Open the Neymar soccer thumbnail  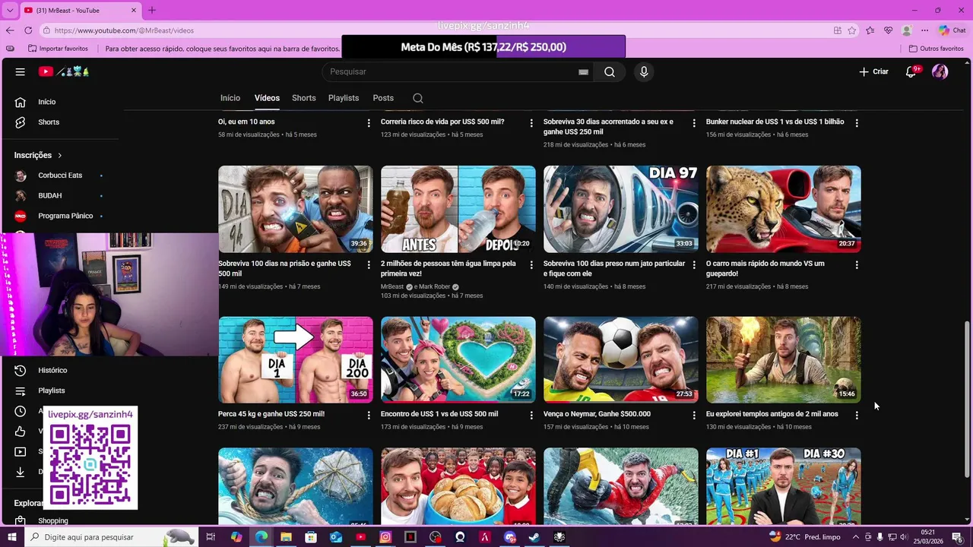point(621,359)
